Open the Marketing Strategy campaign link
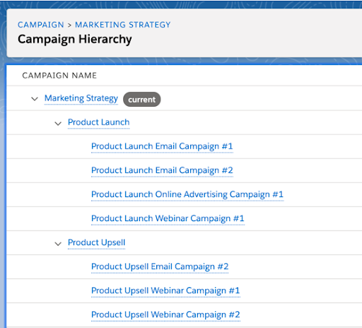Viewport: 362px width, 328px height. [81, 98]
